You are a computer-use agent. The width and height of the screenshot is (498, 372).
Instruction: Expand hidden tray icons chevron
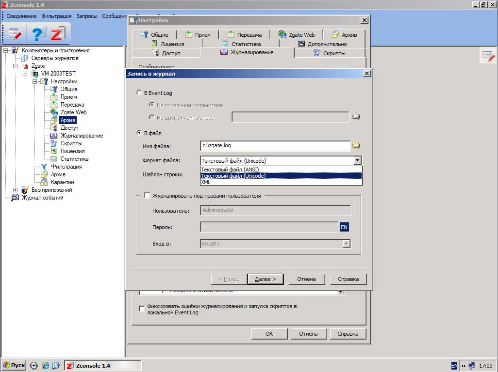pyautogui.click(x=464, y=366)
